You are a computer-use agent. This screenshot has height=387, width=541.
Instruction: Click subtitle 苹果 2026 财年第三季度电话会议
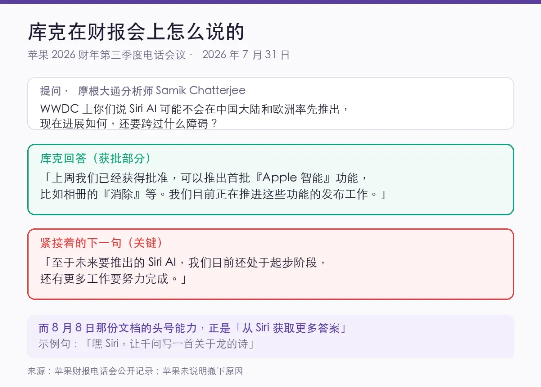click(x=107, y=55)
